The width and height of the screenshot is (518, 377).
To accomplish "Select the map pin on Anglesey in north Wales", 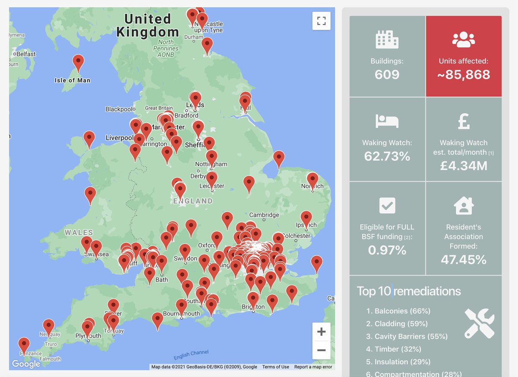I will point(89,140).
